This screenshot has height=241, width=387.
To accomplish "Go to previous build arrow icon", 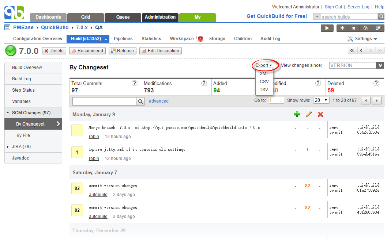I will [361, 50].
